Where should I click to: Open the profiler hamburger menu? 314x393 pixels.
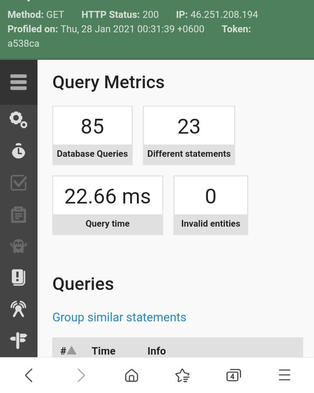tap(18, 82)
